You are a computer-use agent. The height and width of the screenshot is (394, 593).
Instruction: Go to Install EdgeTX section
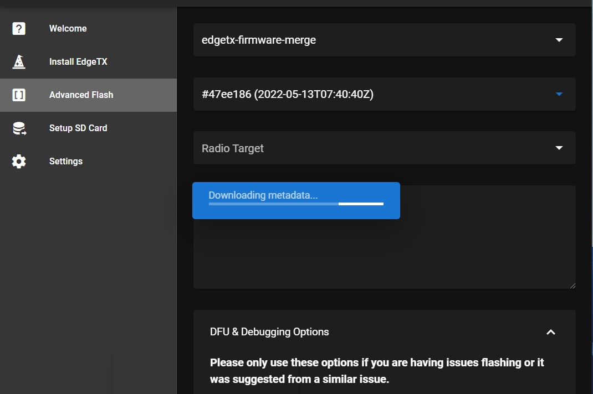coord(88,62)
